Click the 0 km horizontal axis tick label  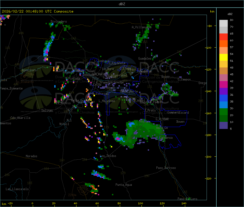[32, 203]
